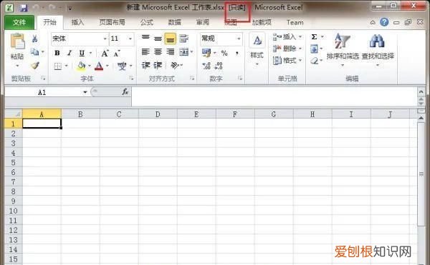430x265 pixels.
Task: Apply percent style
Action: (x=224, y=53)
